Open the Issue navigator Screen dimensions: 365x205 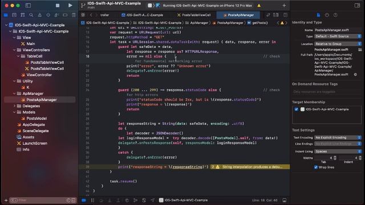39,15
